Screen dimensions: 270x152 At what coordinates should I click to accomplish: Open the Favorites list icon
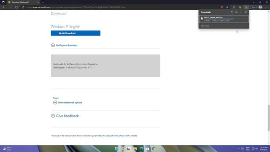(234, 7)
